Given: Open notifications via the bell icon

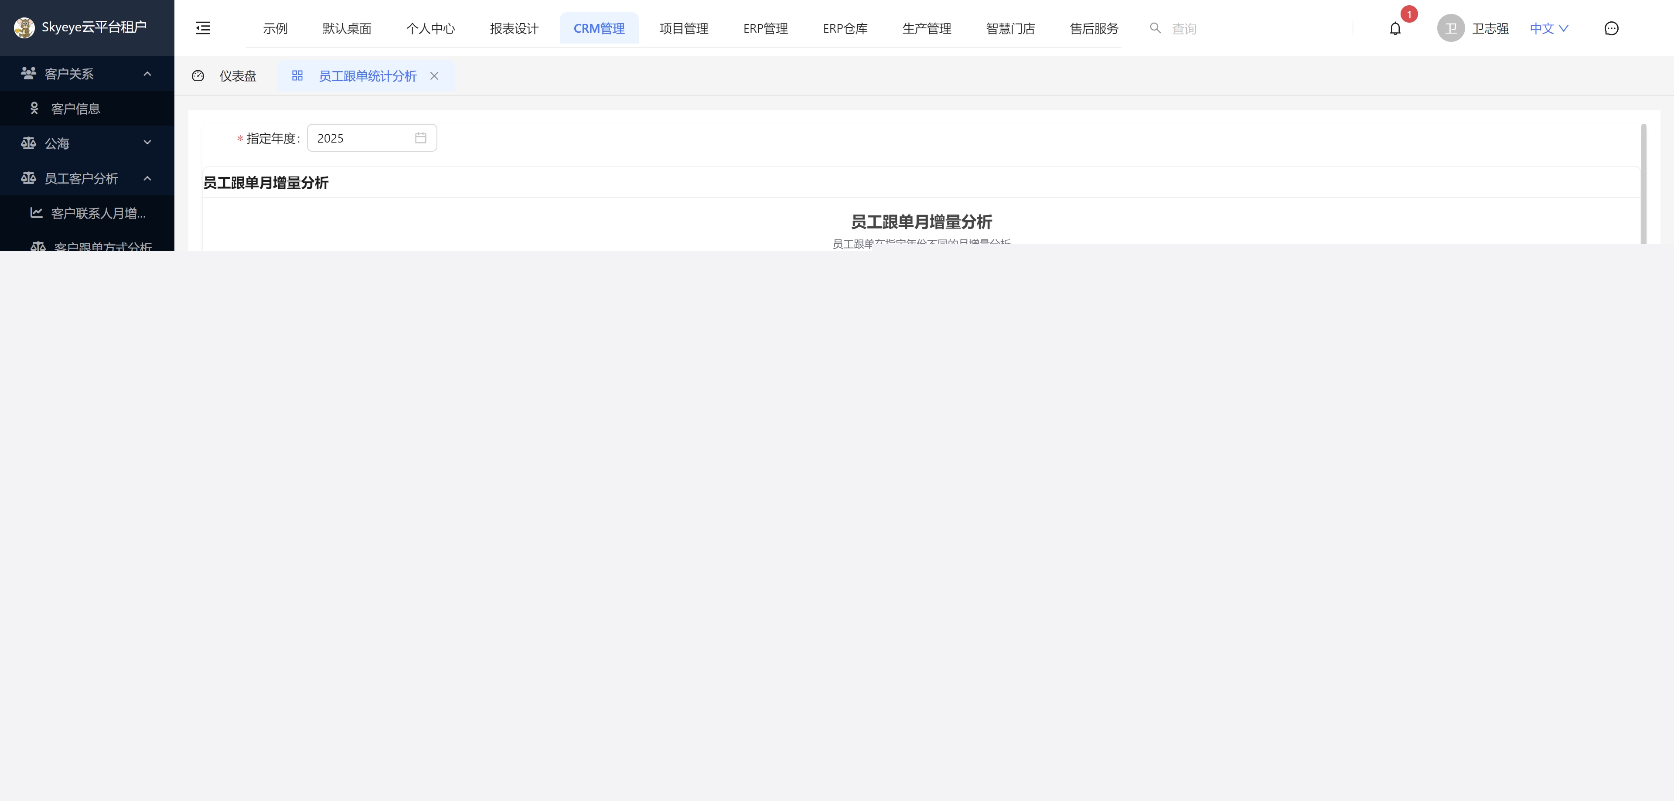Looking at the screenshot, I should 1394,29.
